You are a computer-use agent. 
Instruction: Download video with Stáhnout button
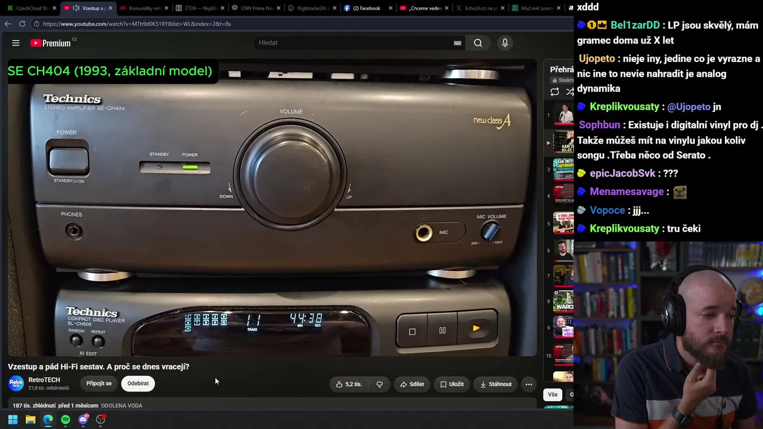pyautogui.click(x=496, y=384)
